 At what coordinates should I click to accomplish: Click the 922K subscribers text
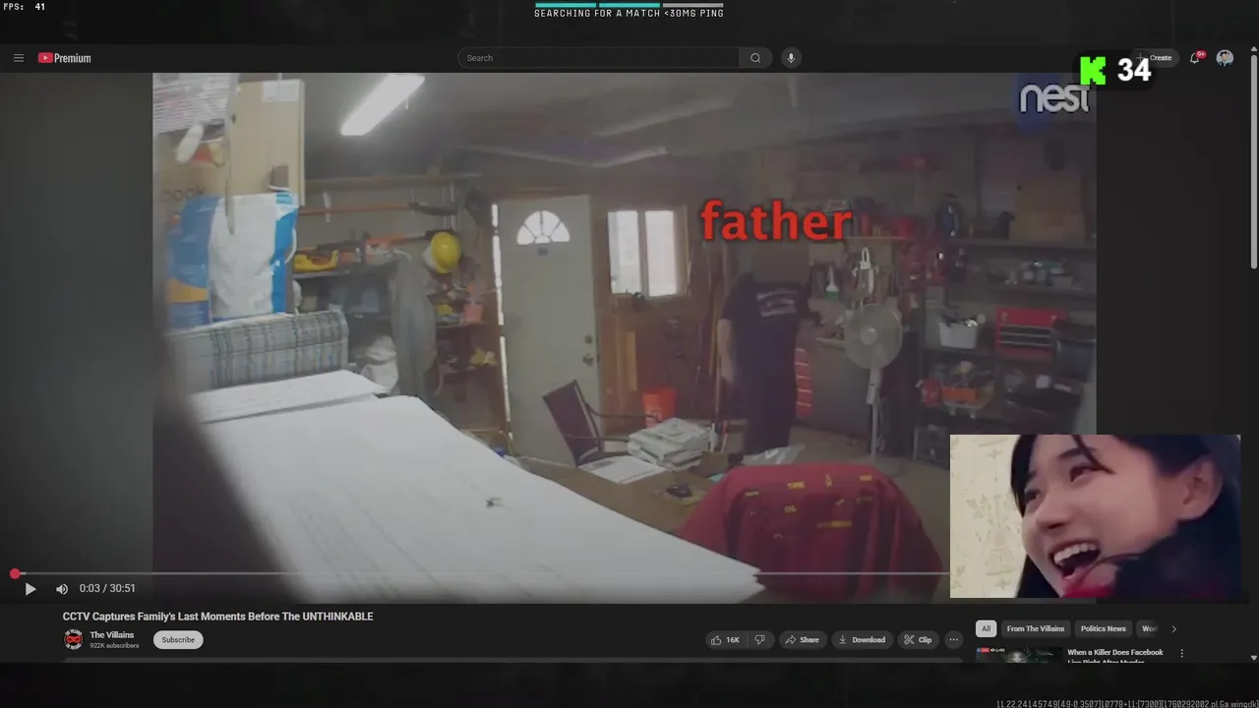[x=114, y=646]
